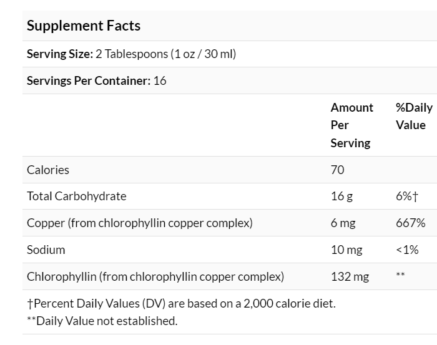Select the Calories row label

[x=48, y=170]
